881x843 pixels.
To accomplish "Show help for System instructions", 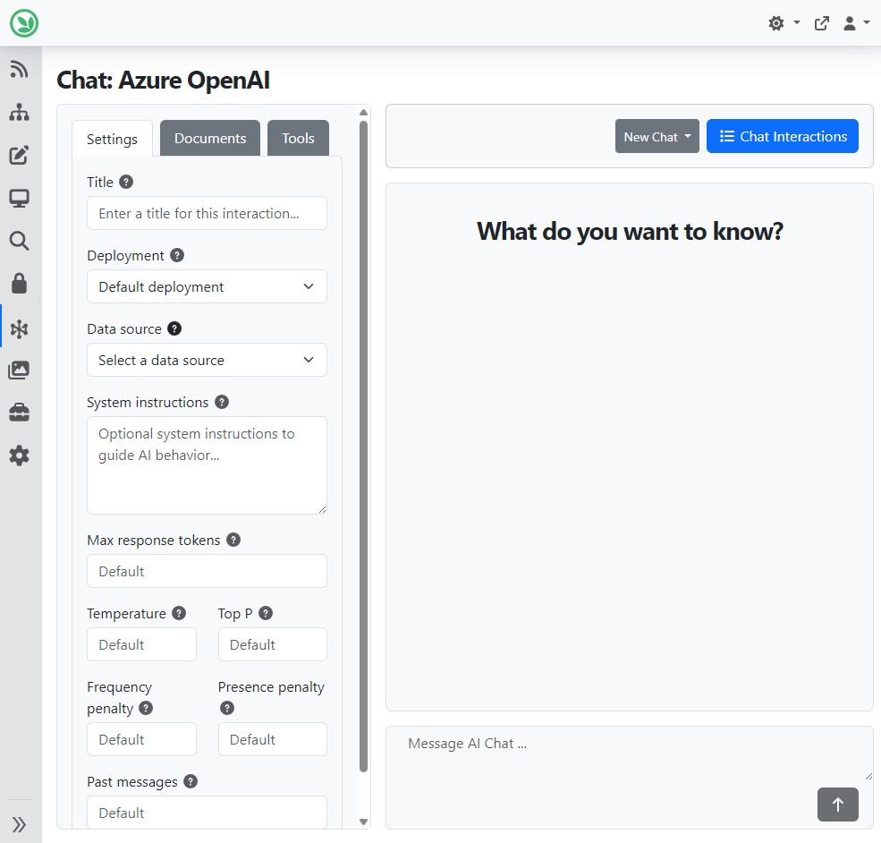I will coord(222,402).
